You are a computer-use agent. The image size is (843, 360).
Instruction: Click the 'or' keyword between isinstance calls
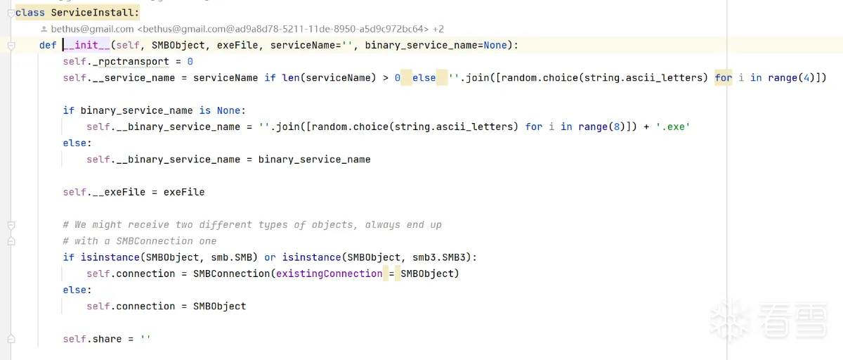pyautogui.click(x=270, y=257)
